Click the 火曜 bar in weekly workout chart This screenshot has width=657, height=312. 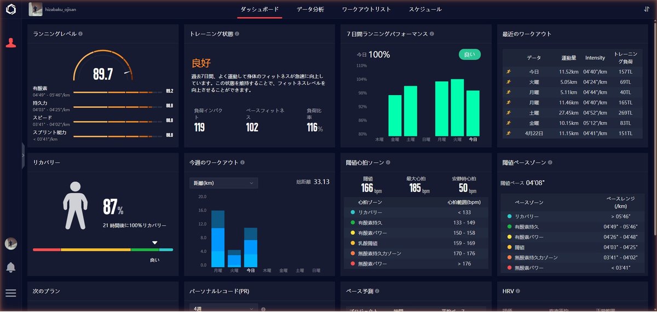pos(234,258)
